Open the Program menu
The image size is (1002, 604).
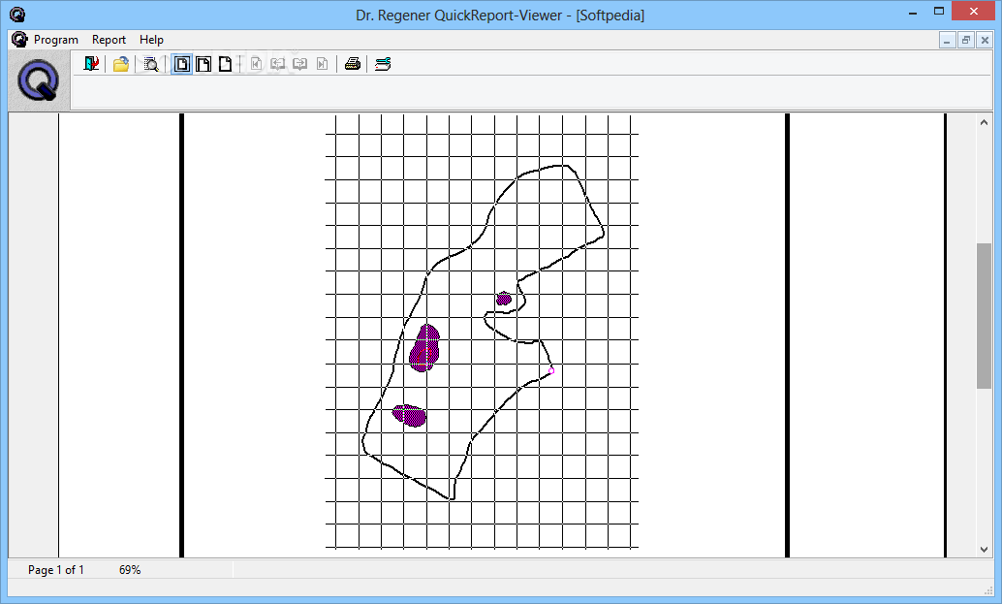56,40
